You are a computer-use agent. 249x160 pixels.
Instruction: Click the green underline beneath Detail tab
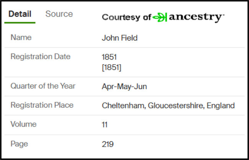point(20,23)
